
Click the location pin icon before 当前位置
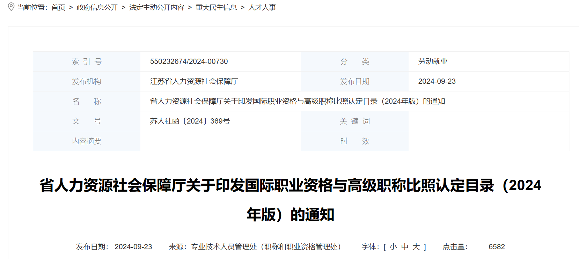(x=11, y=7)
